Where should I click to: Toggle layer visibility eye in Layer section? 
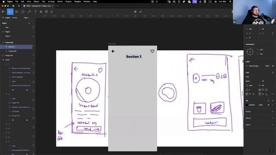click(273, 66)
